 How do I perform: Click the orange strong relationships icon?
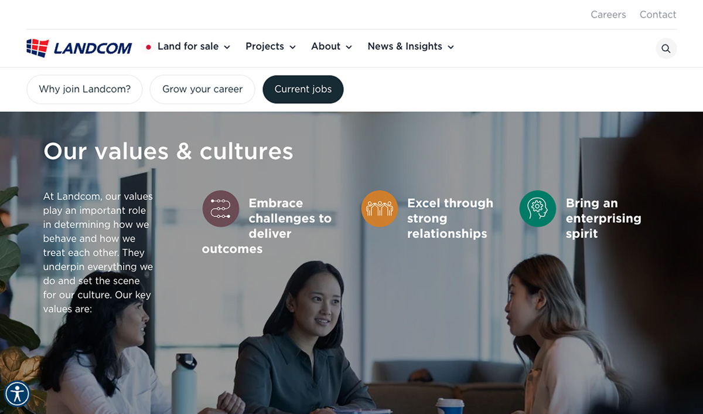click(380, 209)
